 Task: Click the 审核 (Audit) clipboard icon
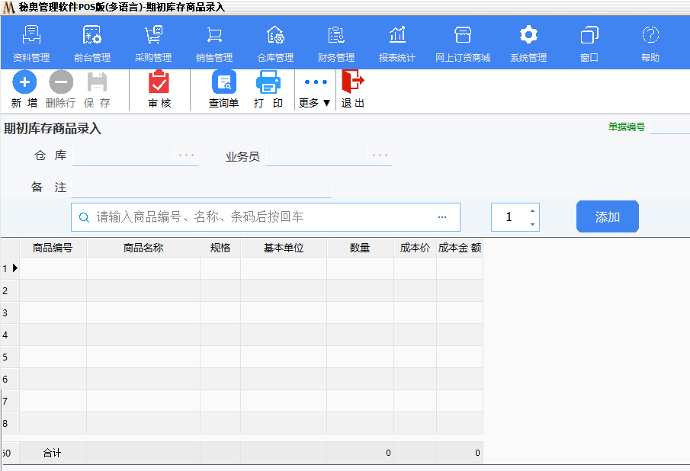tap(159, 82)
